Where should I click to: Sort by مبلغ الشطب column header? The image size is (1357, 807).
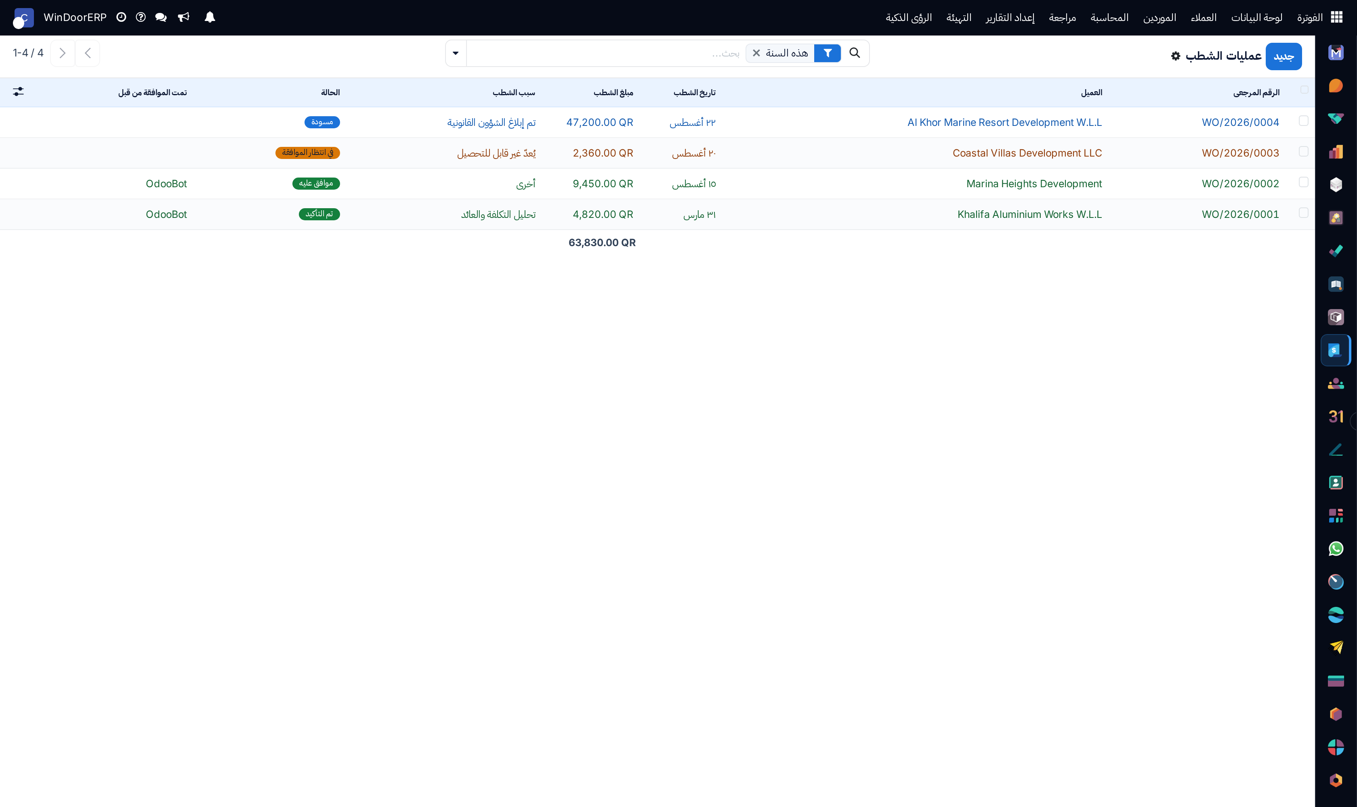click(x=613, y=92)
